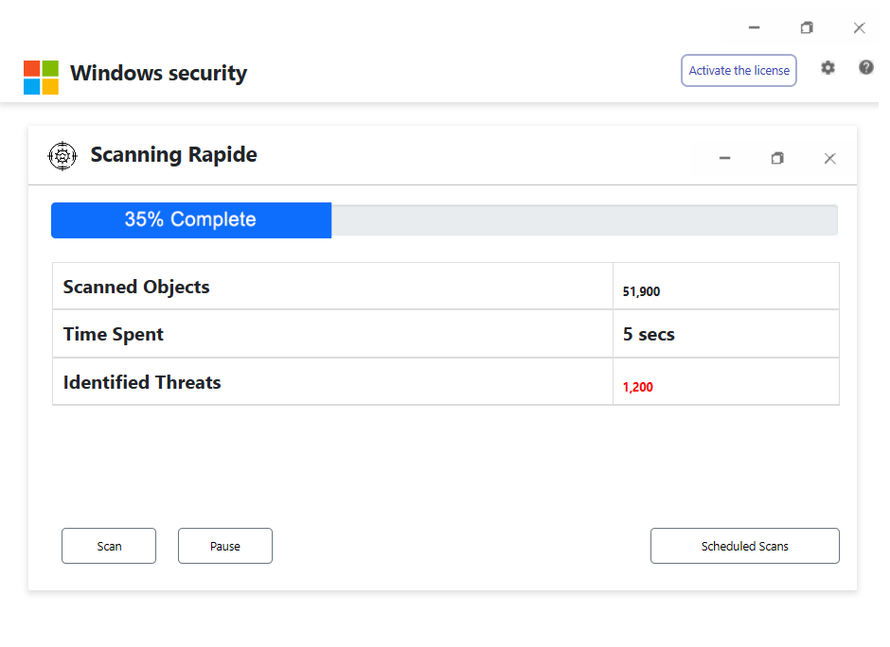Pause the running scan
The width and height of the screenshot is (890, 647).
[x=225, y=546]
